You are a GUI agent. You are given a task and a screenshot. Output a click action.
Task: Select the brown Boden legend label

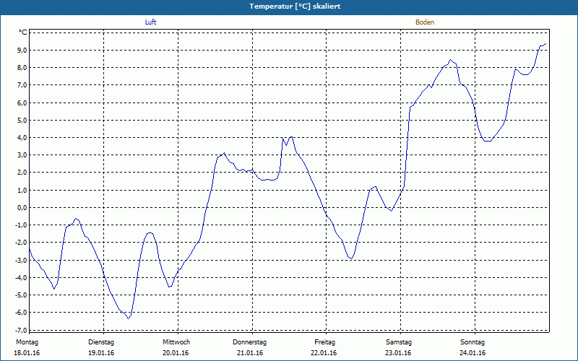click(x=425, y=22)
